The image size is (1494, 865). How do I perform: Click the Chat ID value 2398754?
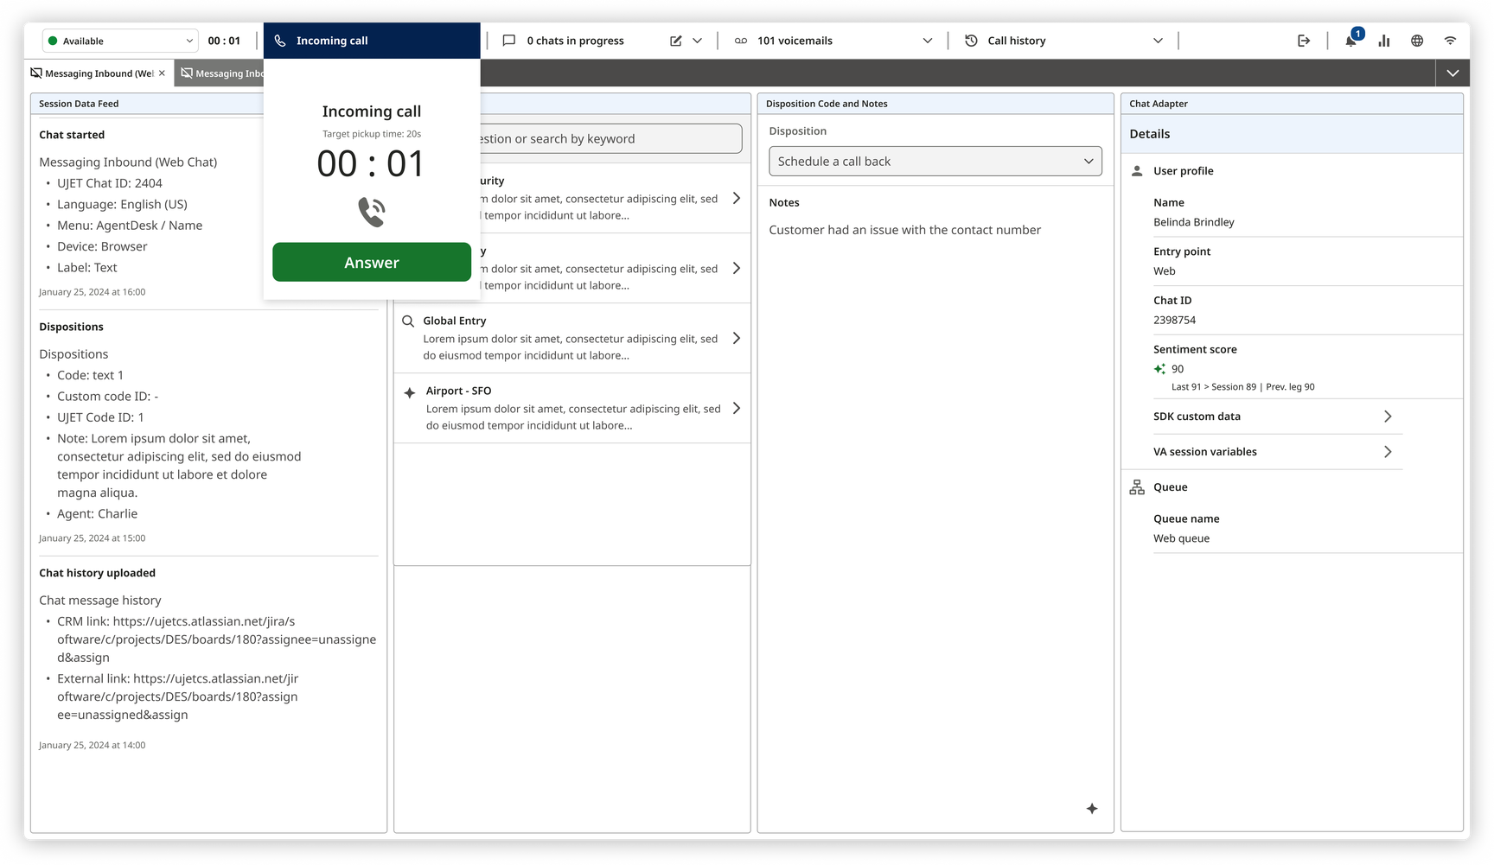point(1175,320)
